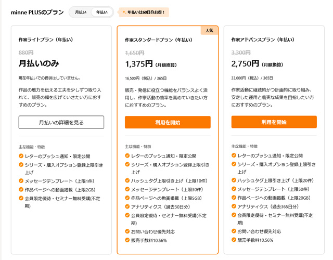Click 作家スタンダードプラン（年払い） title
The width and height of the screenshot is (333, 260).
[158, 40]
